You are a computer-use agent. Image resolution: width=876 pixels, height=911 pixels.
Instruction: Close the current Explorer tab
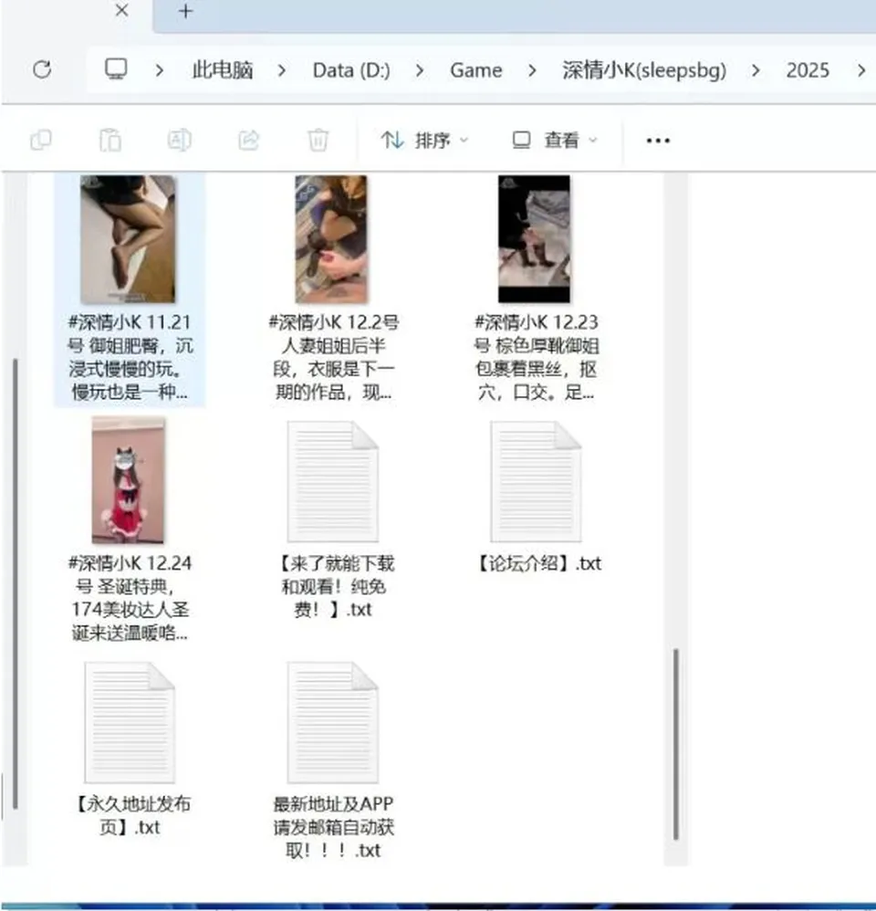122,10
